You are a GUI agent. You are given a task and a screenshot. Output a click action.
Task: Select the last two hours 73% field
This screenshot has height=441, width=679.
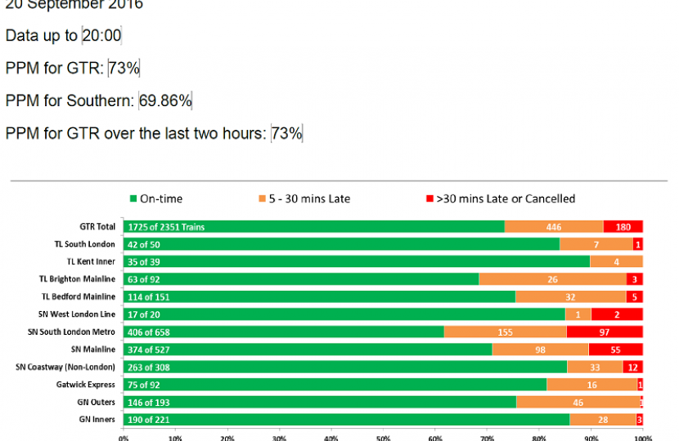(286, 133)
